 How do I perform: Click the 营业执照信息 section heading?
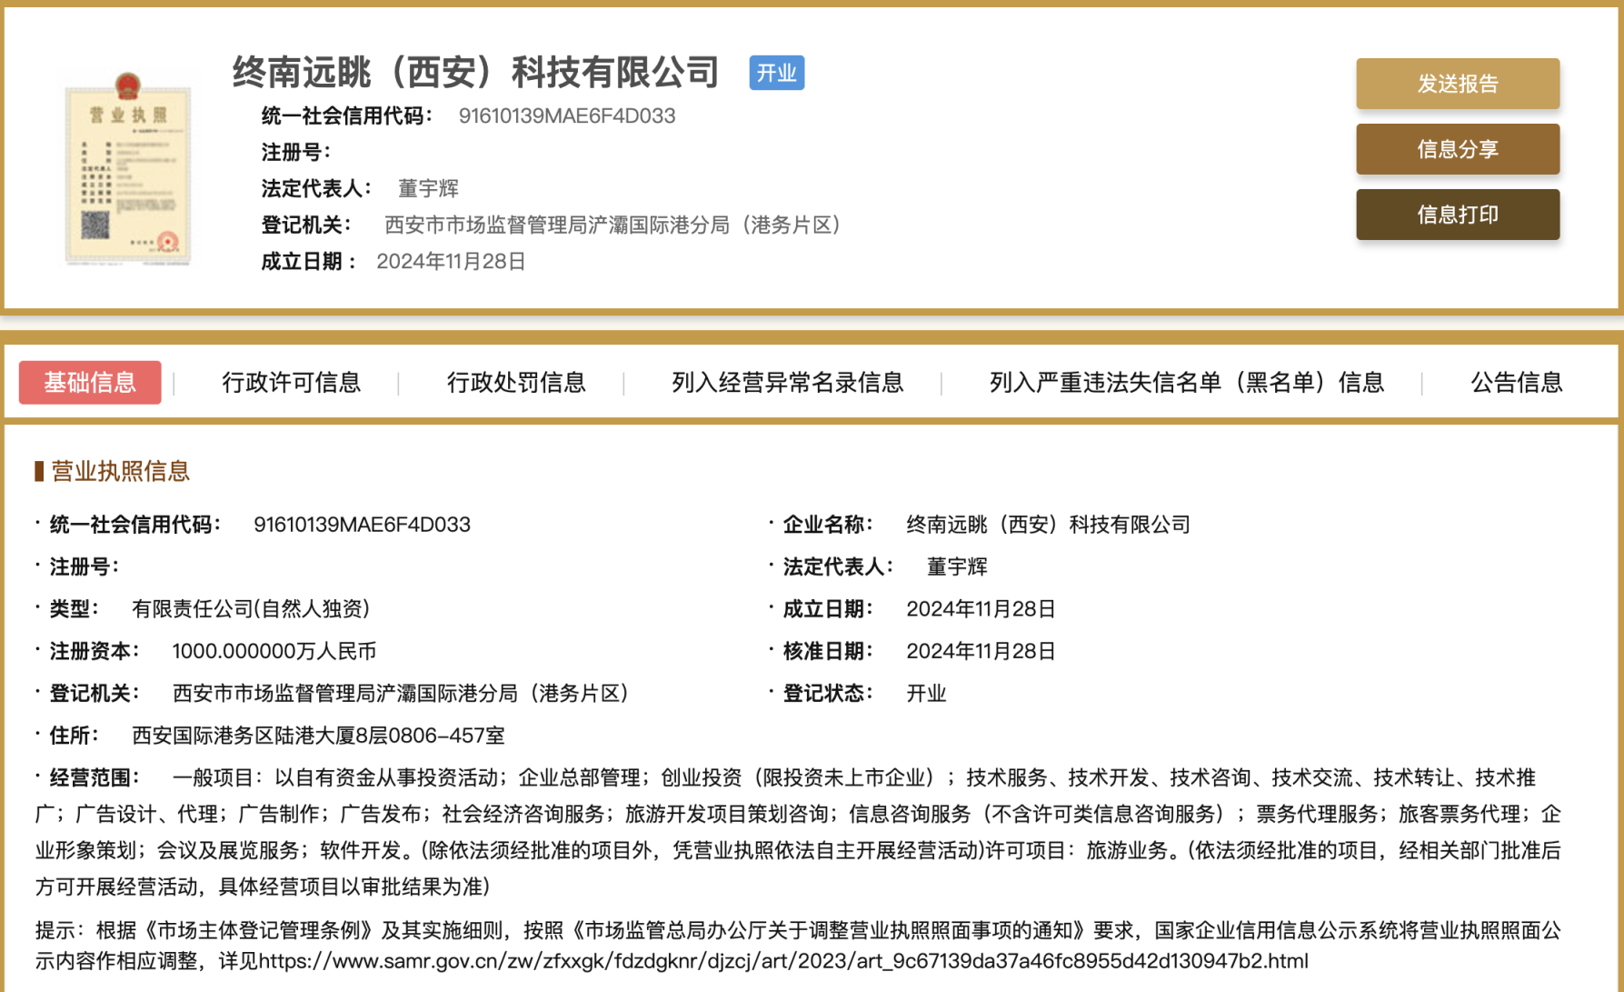(120, 471)
